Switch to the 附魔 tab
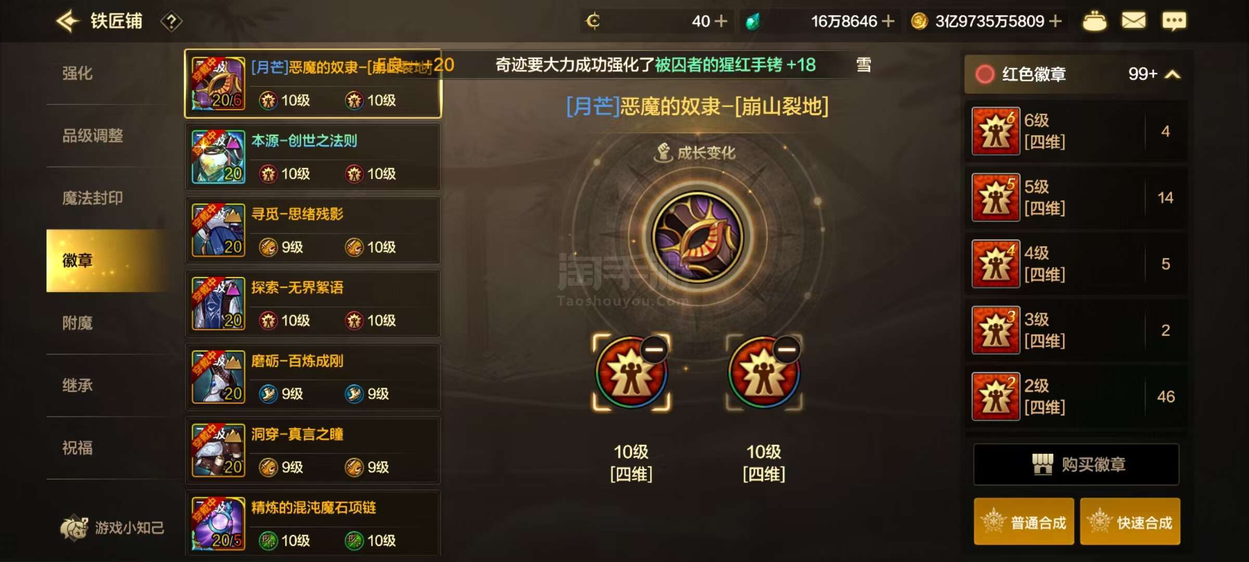The image size is (1249, 562). [x=78, y=323]
